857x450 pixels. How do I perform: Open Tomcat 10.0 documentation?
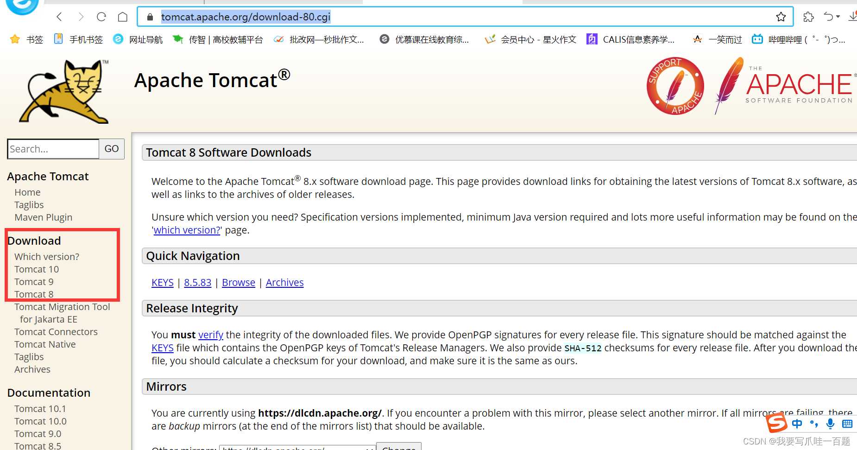coord(40,421)
